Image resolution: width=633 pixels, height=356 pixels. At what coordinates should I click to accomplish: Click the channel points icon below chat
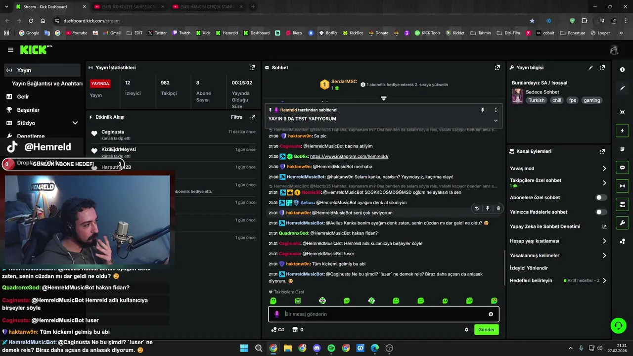click(277, 330)
